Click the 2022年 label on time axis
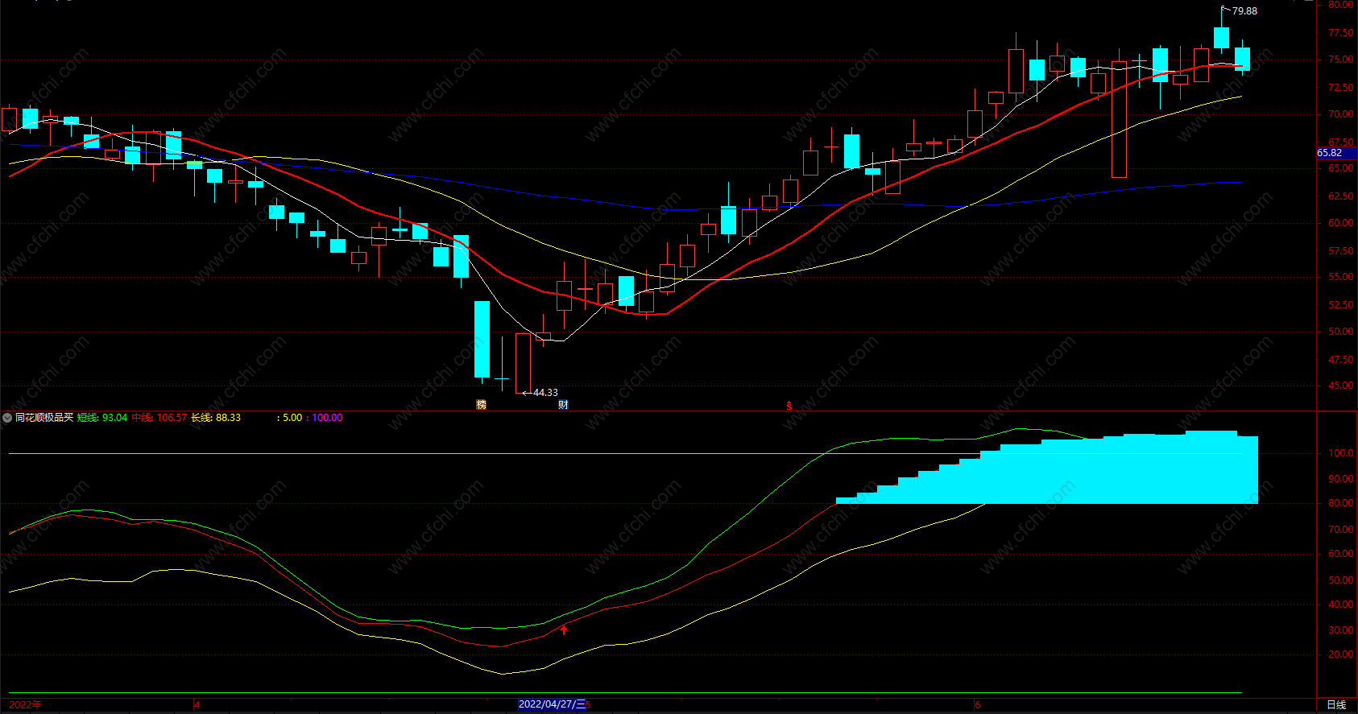The width and height of the screenshot is (1358, 714). point(25,704)
